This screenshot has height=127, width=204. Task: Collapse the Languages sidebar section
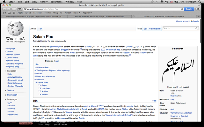click(x=5, y=99)
